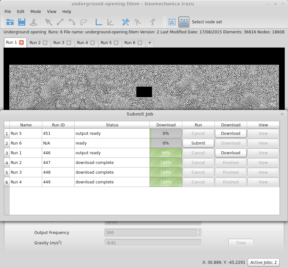The width and height of the screenshot is (288, 268).
Task: Download output for Run 5
Action: [231, 134]
